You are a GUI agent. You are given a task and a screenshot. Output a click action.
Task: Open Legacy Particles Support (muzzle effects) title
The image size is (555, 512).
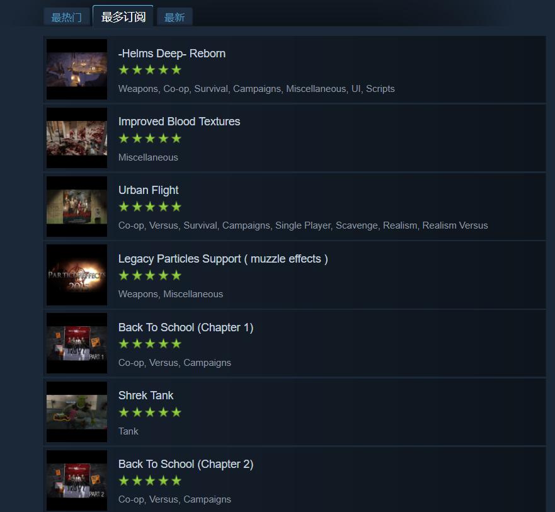[223, 259]
